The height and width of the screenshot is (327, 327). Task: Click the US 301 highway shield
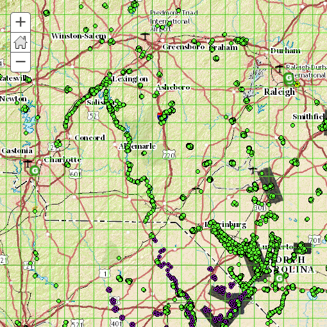[x=259, y=207]
